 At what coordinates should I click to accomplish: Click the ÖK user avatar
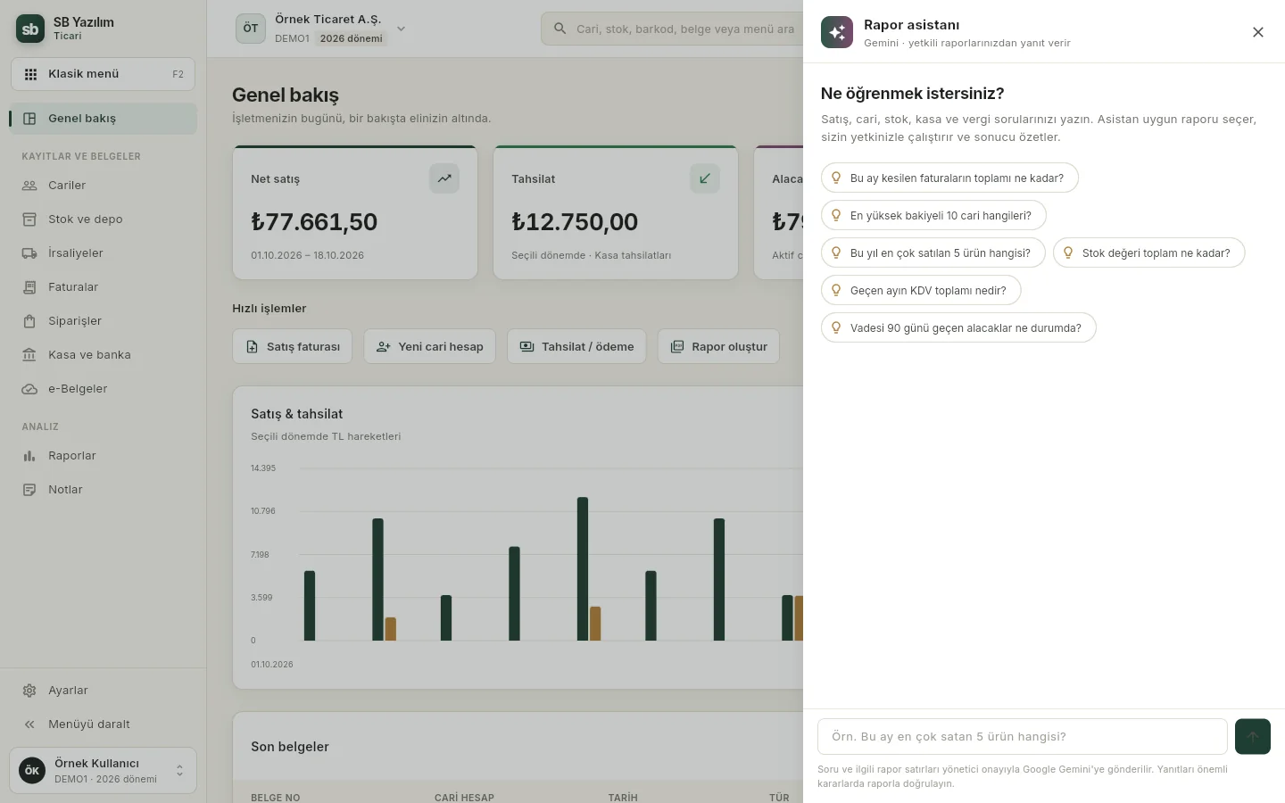coord(32,771)
